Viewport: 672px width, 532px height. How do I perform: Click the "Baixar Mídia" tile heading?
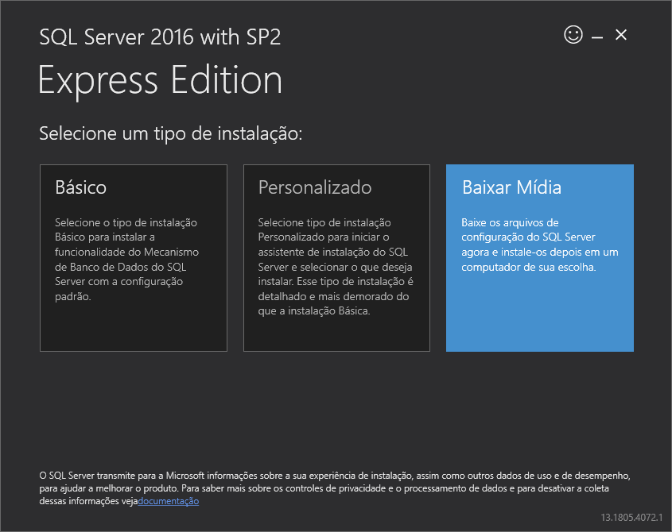(x=511, y=187)
